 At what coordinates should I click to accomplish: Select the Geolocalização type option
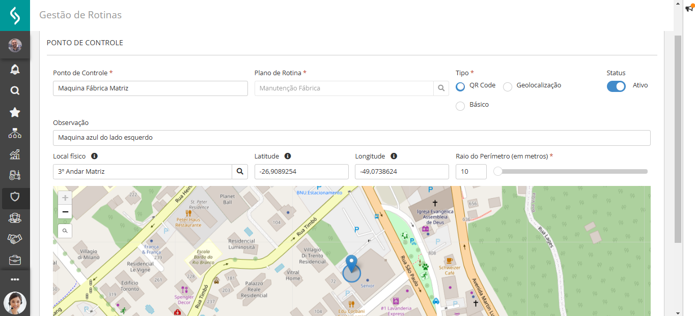(x=508, y=87)
